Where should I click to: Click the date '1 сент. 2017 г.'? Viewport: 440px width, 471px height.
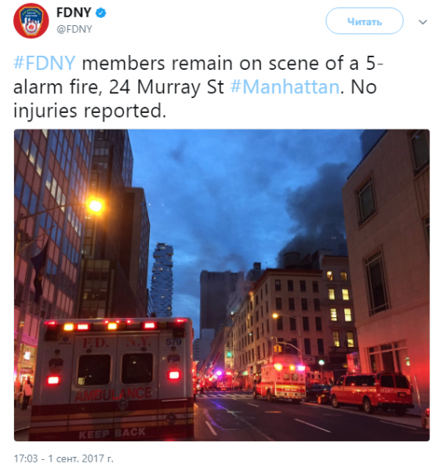pyautogui.click(x=81, y=458)
